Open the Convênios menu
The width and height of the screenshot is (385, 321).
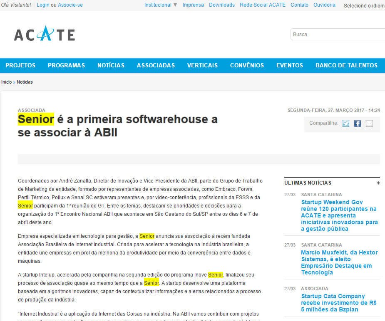click(x=247, y=65)
